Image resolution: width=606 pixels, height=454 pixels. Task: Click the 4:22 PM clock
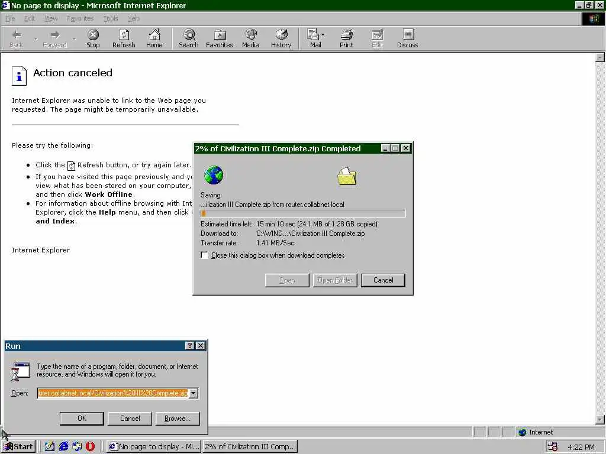581,447
